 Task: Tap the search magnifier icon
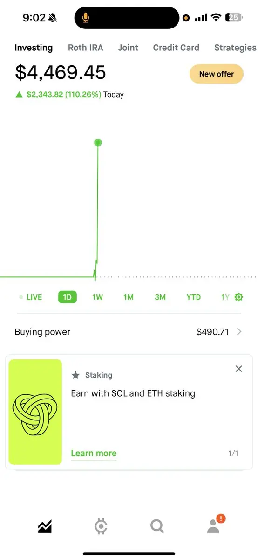point(157,527)
